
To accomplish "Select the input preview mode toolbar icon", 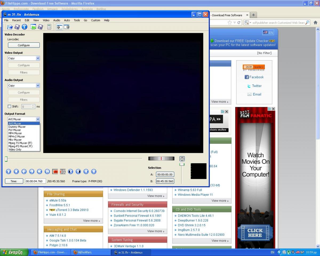I will point(59,27).
